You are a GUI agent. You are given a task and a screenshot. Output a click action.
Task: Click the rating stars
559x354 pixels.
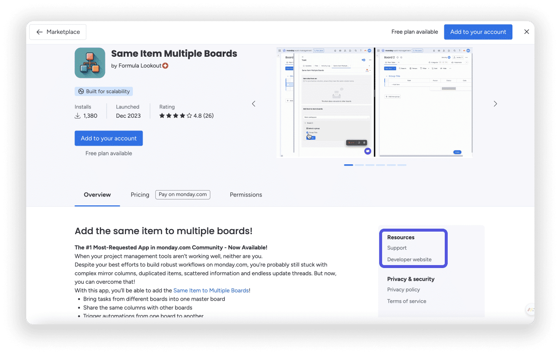click(175, 116)
